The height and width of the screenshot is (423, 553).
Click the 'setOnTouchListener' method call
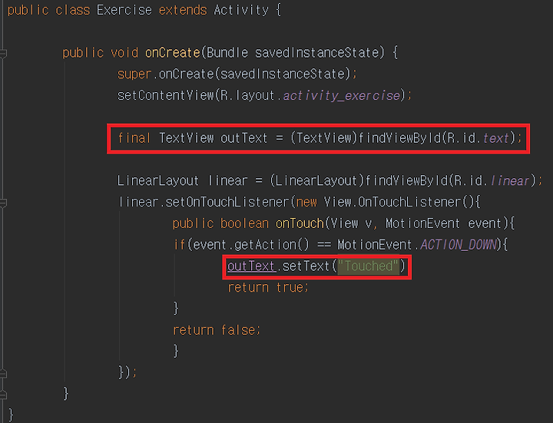click(x=227, y=203)
